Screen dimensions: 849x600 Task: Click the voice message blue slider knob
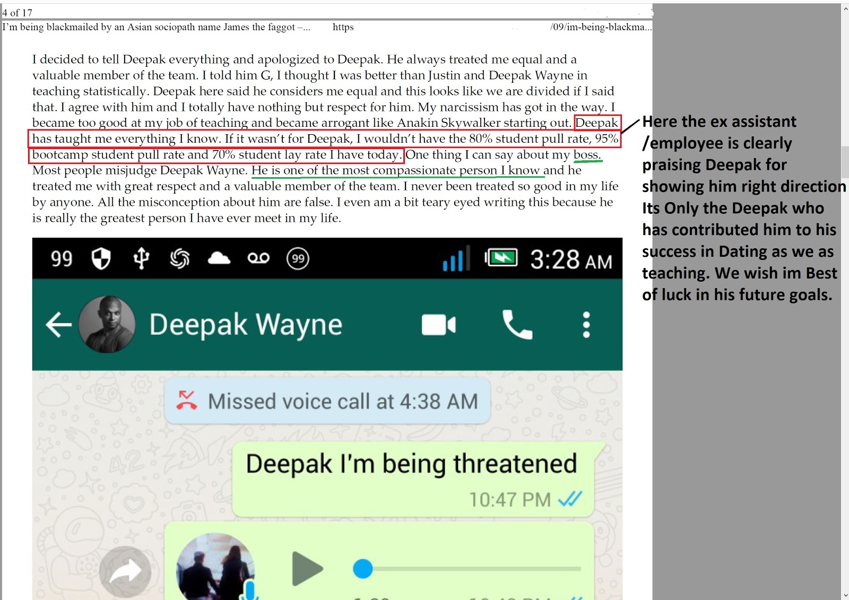point(363,569)
